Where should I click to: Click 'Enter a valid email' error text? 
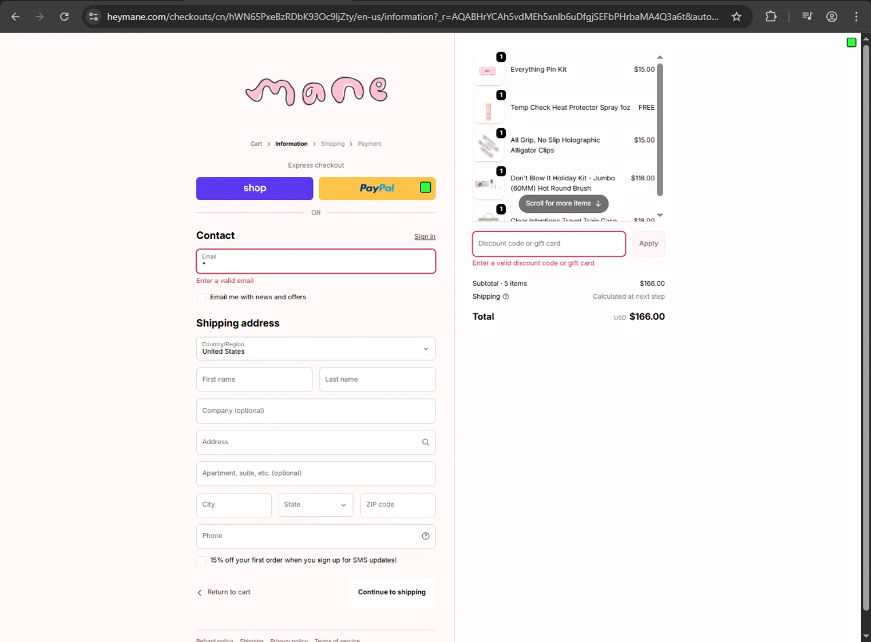point(225,281)
